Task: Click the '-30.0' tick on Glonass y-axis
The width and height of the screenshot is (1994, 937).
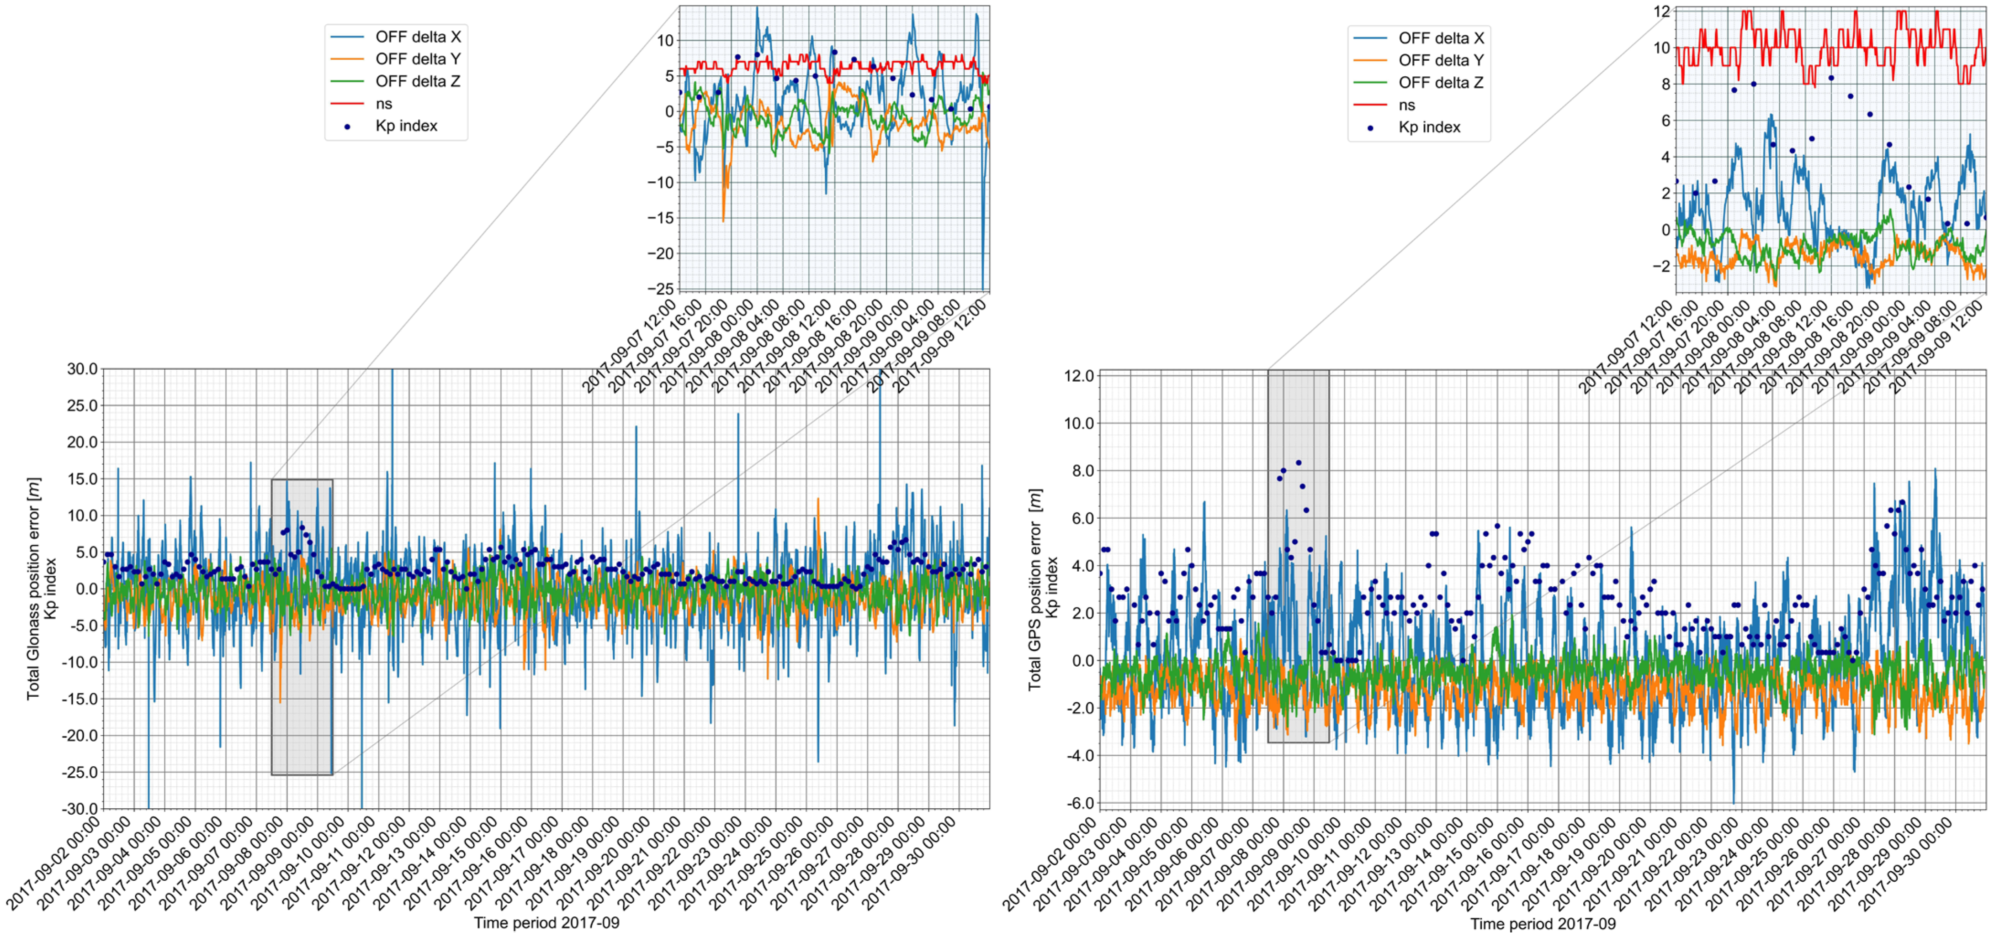Action: coord(80,809)
